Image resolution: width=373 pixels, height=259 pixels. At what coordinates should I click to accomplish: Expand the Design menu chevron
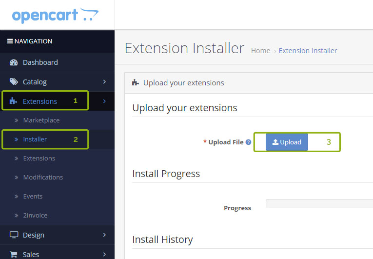[x=104, y=235]
